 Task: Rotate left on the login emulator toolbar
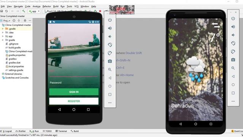click(110, 45)
